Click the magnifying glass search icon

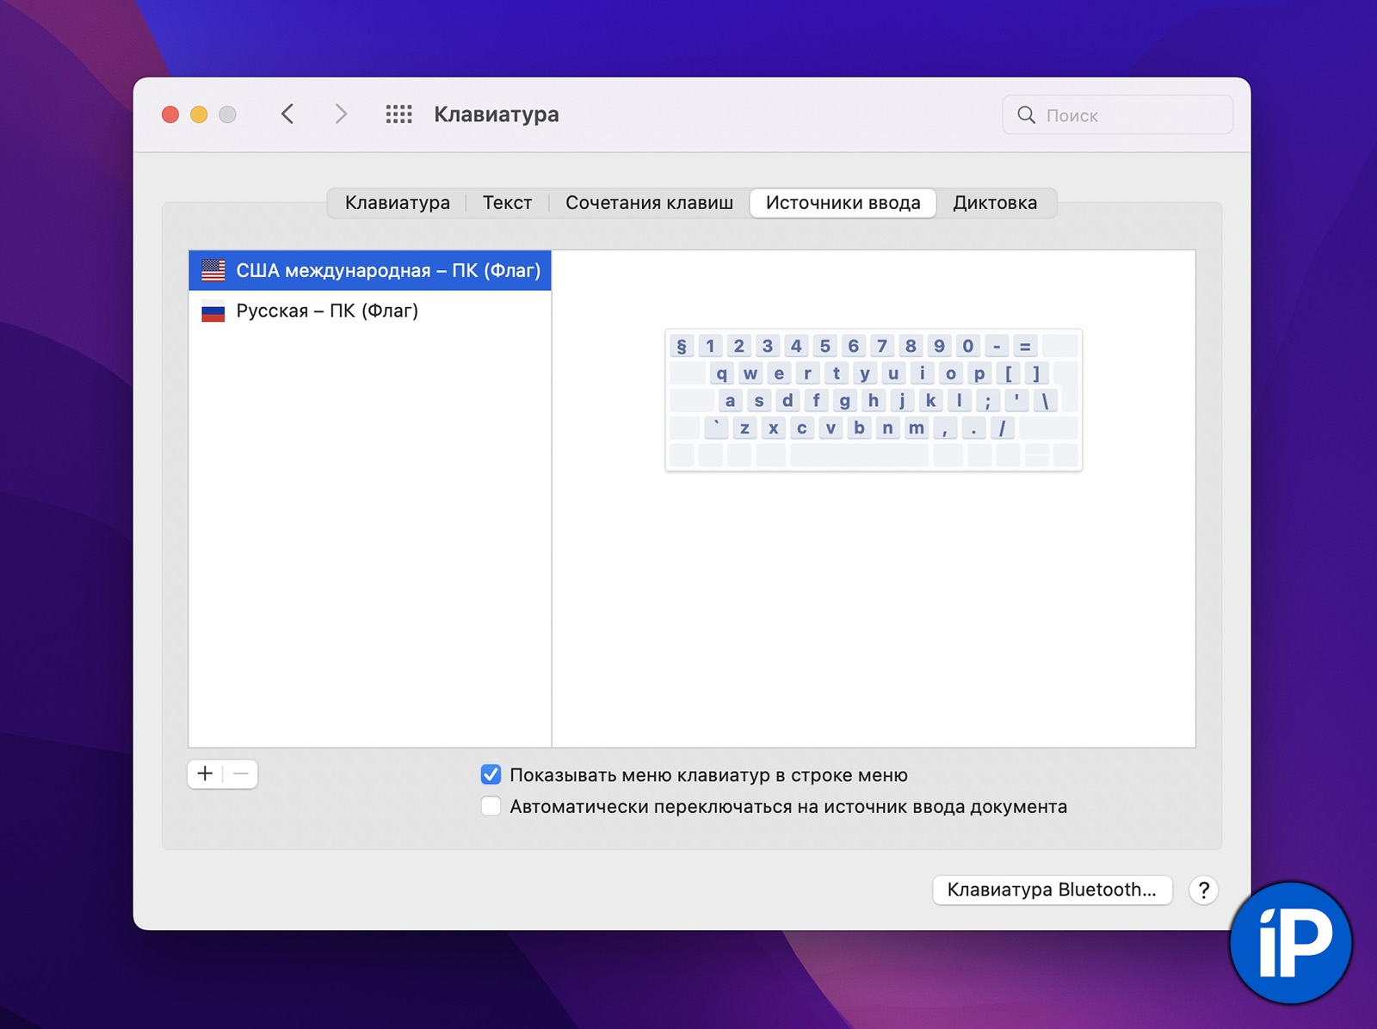1026,115
